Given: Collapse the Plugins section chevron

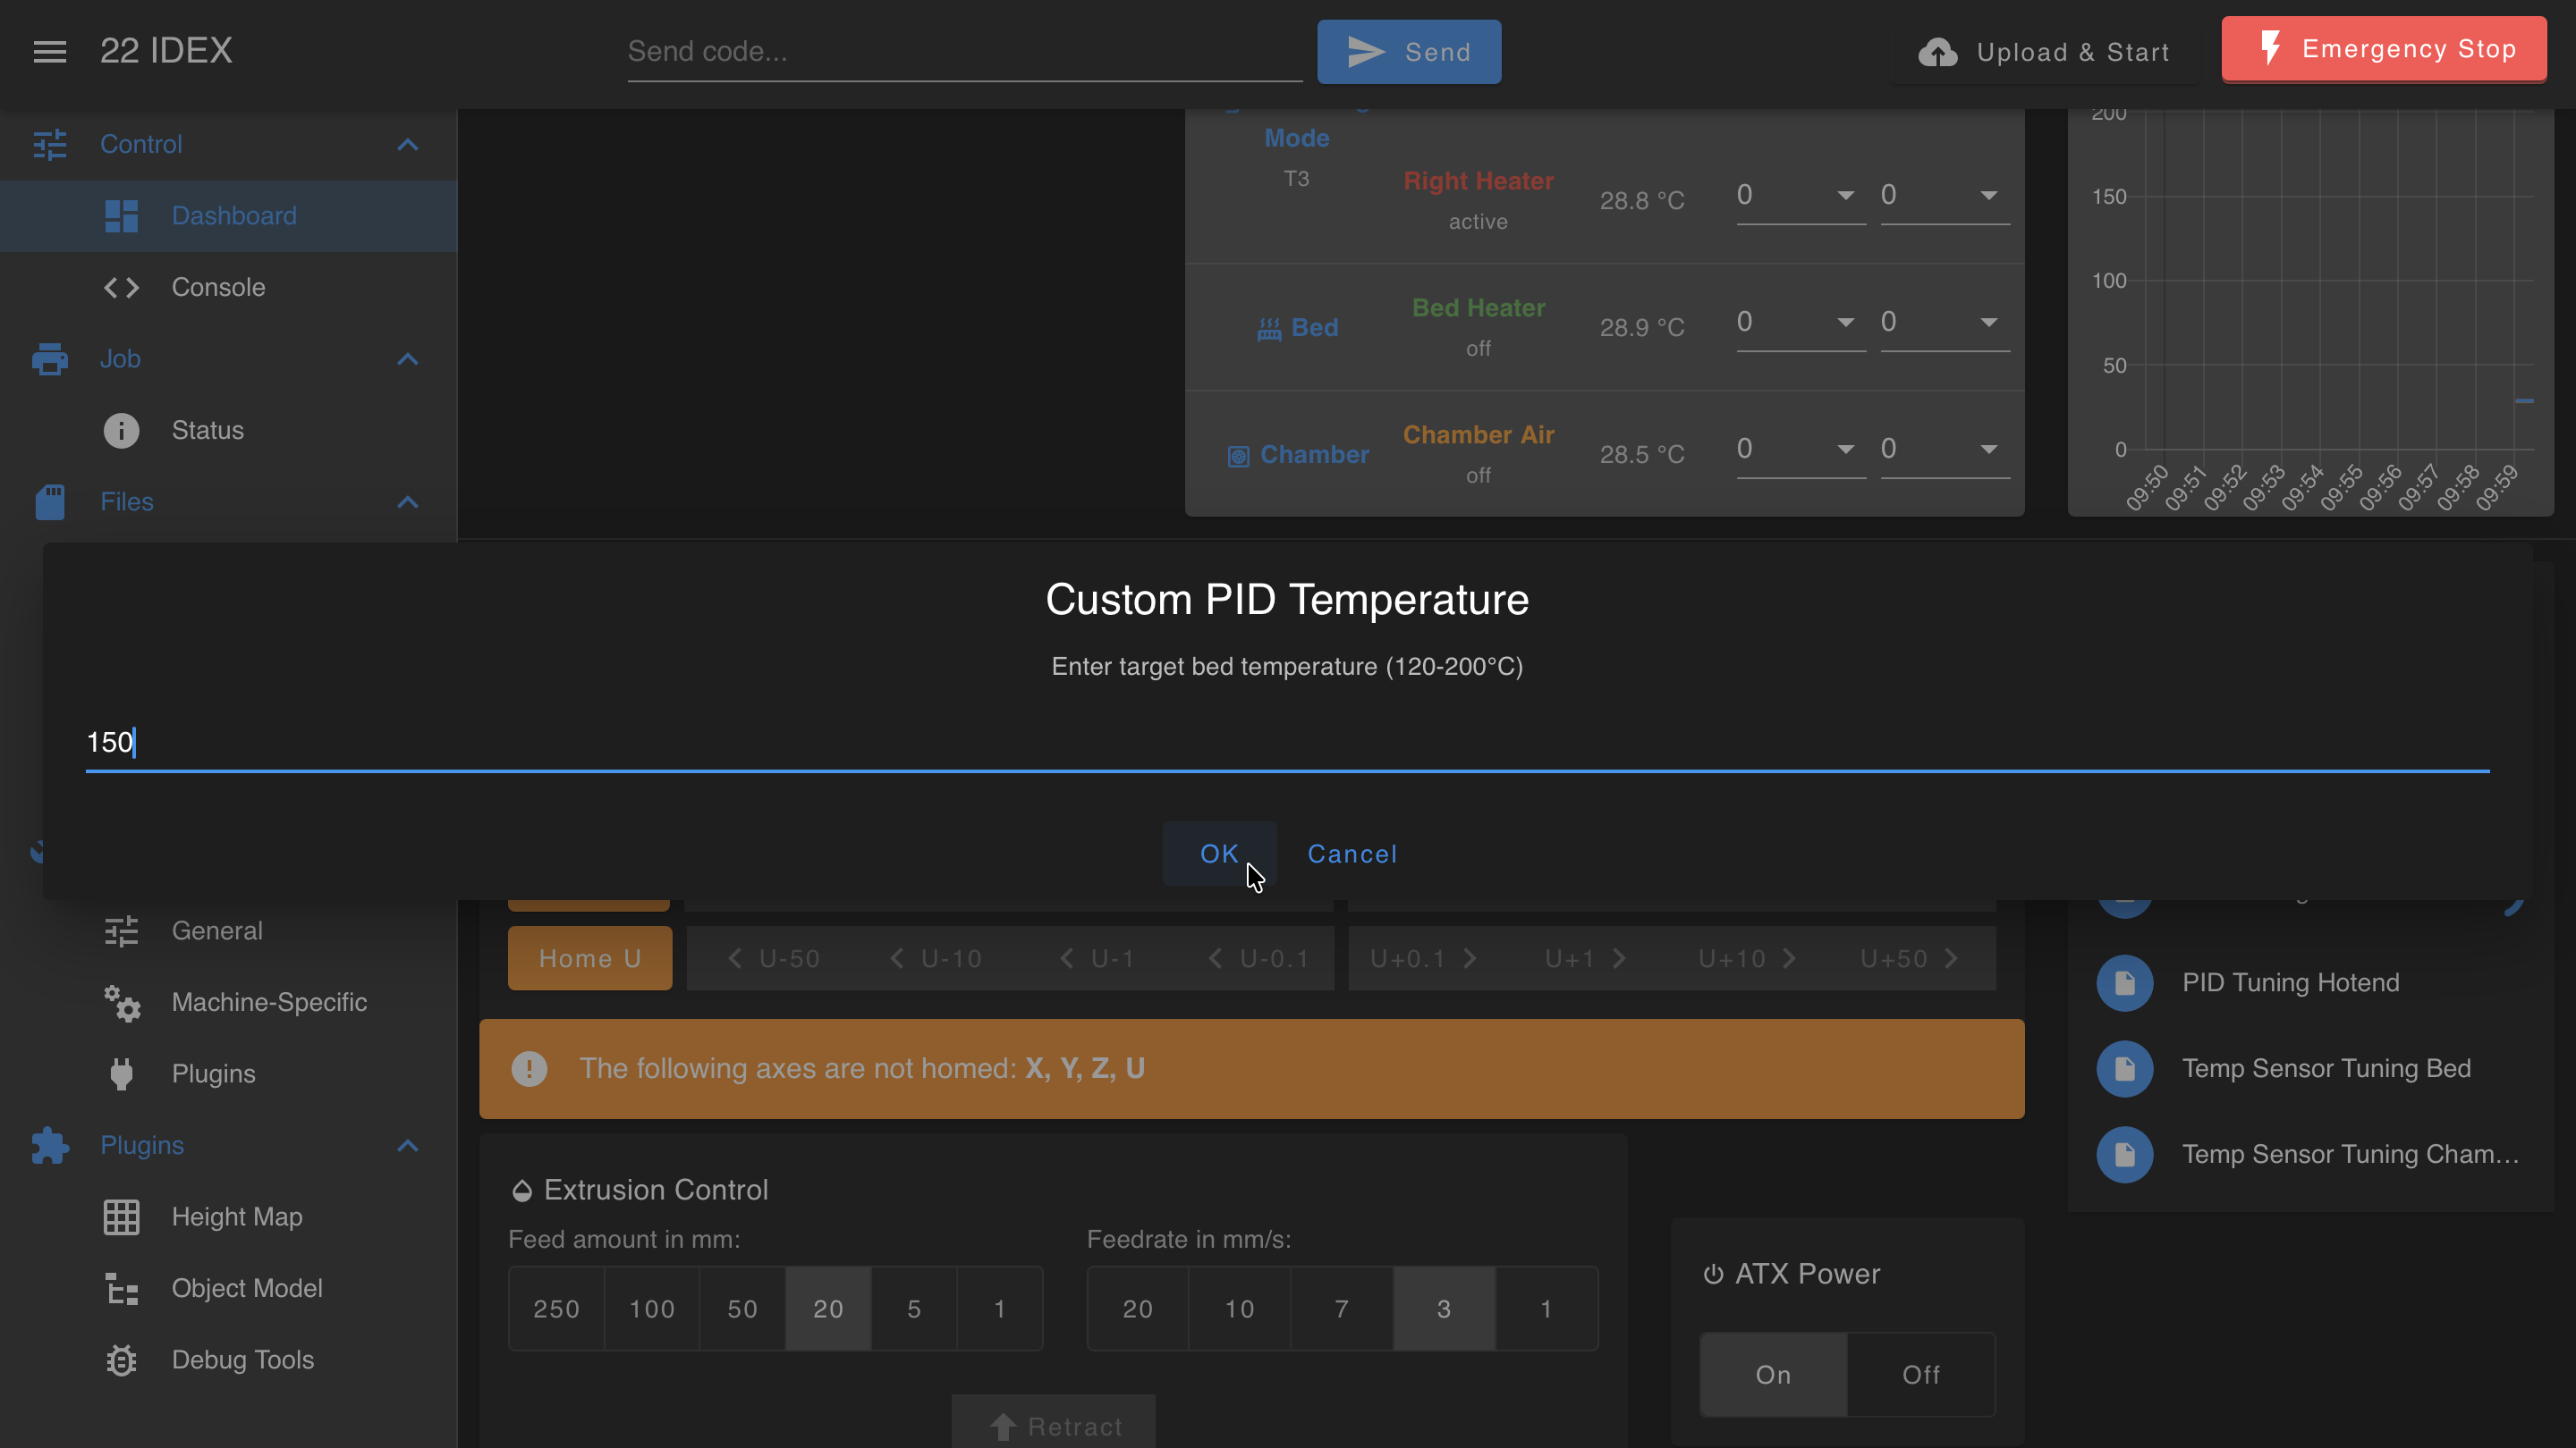Looking at the screenshot, I should 407,1145.
